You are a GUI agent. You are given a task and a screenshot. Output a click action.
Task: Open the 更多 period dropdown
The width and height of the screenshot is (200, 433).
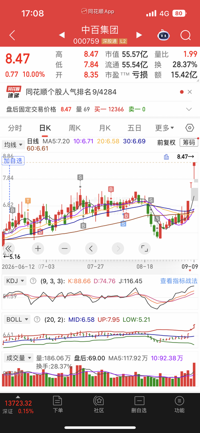click(x=164, y=128)
